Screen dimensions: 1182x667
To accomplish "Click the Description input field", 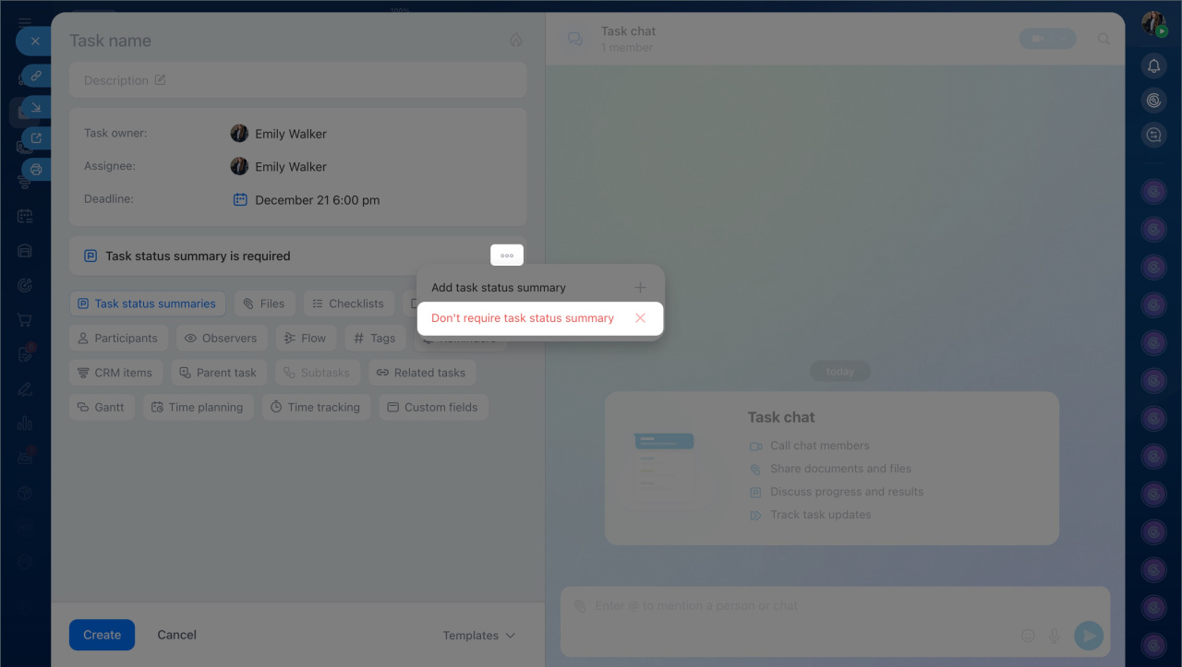I will pyautogui.click(x=297, y=80).
